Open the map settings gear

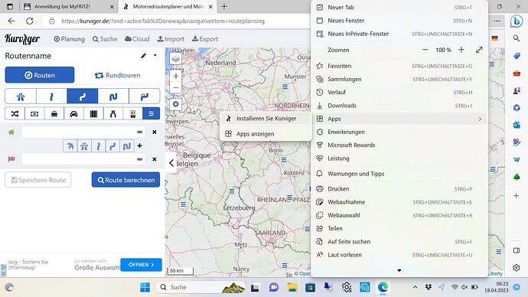pyautogui.click(x=175, y=104)
